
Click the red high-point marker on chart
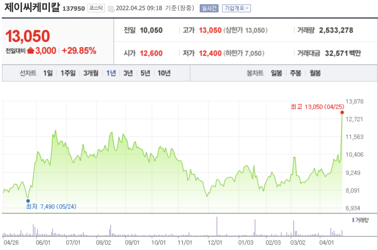[x=342, y=112]
